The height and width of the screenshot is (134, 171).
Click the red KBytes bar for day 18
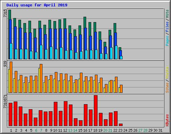point(96,111)
